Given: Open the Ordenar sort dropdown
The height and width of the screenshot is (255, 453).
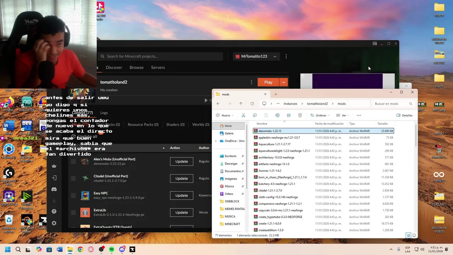Looking at the screenshot, I should [x=320, y=115].
